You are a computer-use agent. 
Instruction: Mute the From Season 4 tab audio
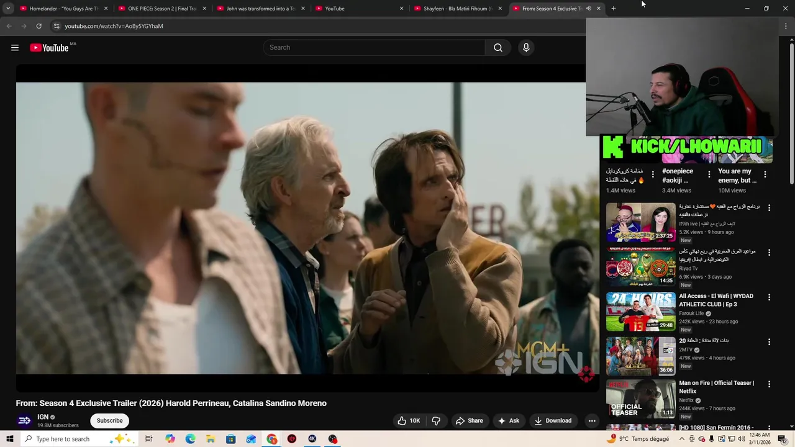588,9
